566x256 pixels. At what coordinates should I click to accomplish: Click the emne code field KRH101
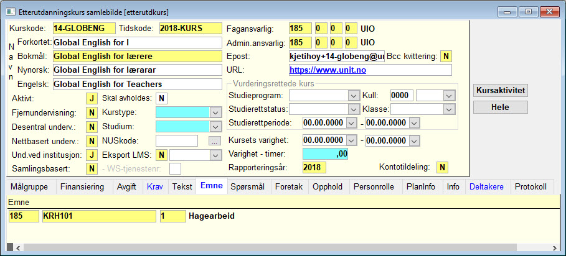[x=99, y=216]
